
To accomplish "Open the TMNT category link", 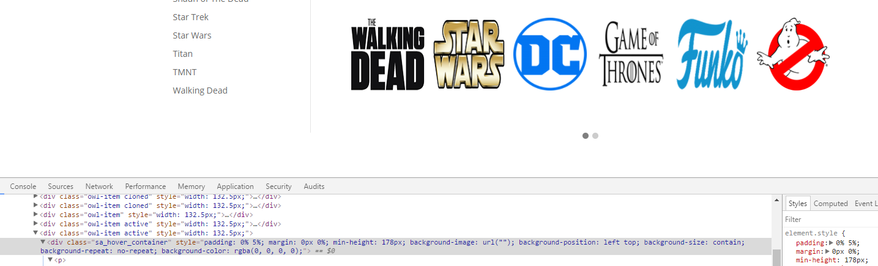I will point(185,72).
